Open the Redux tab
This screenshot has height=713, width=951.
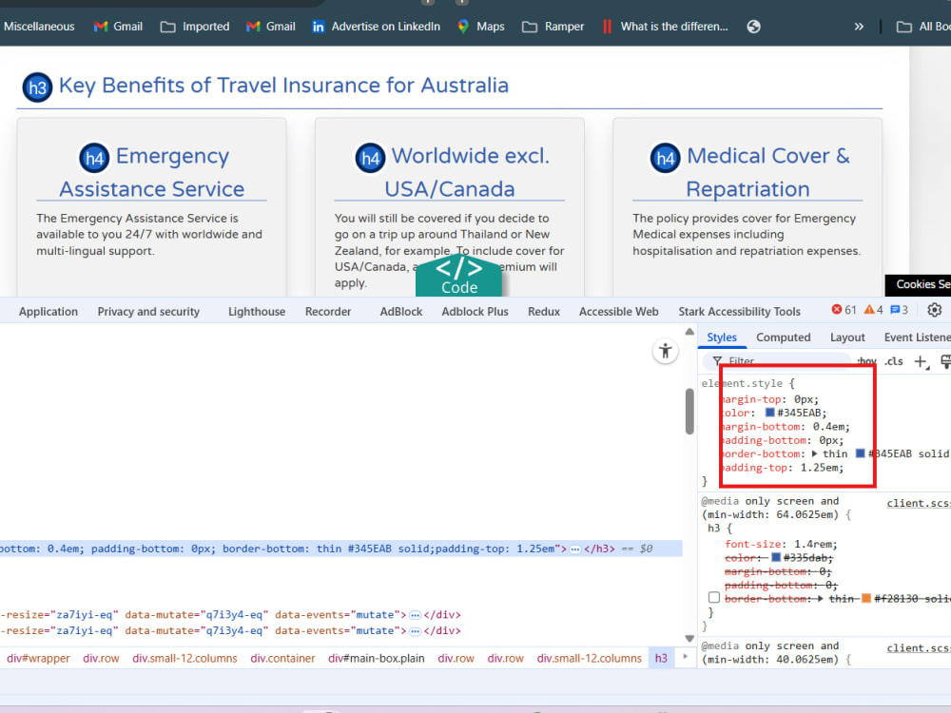pos(544,312)
